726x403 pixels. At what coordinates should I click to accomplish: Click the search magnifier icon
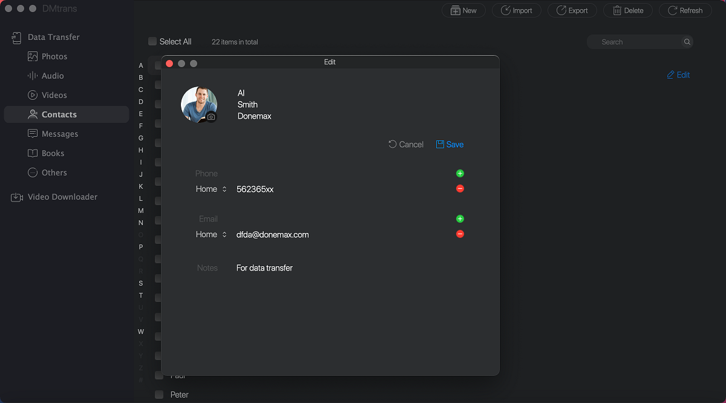coord(687,42)
